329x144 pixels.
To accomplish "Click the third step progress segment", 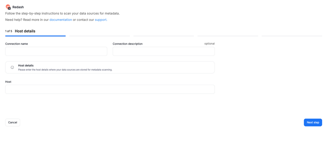I will click(164, 36).
